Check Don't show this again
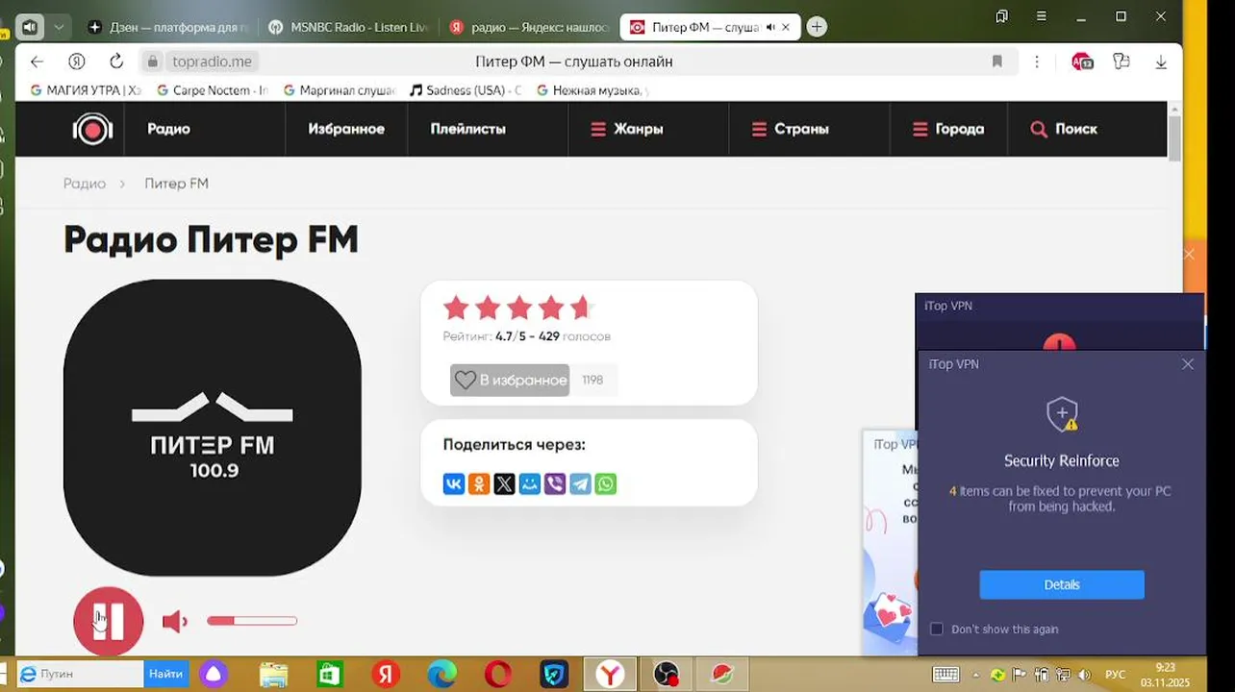 click(x=937, y=629)
